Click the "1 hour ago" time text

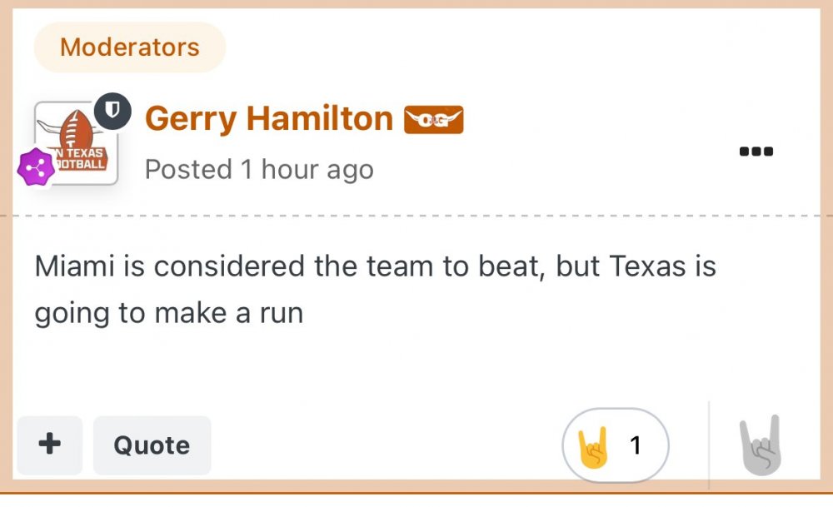point(307,169)
